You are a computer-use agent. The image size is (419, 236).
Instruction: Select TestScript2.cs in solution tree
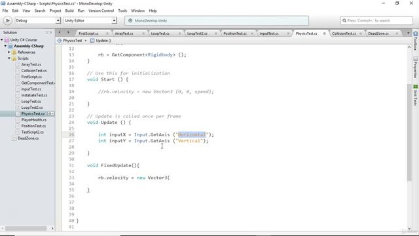click(x=32, y=132)
